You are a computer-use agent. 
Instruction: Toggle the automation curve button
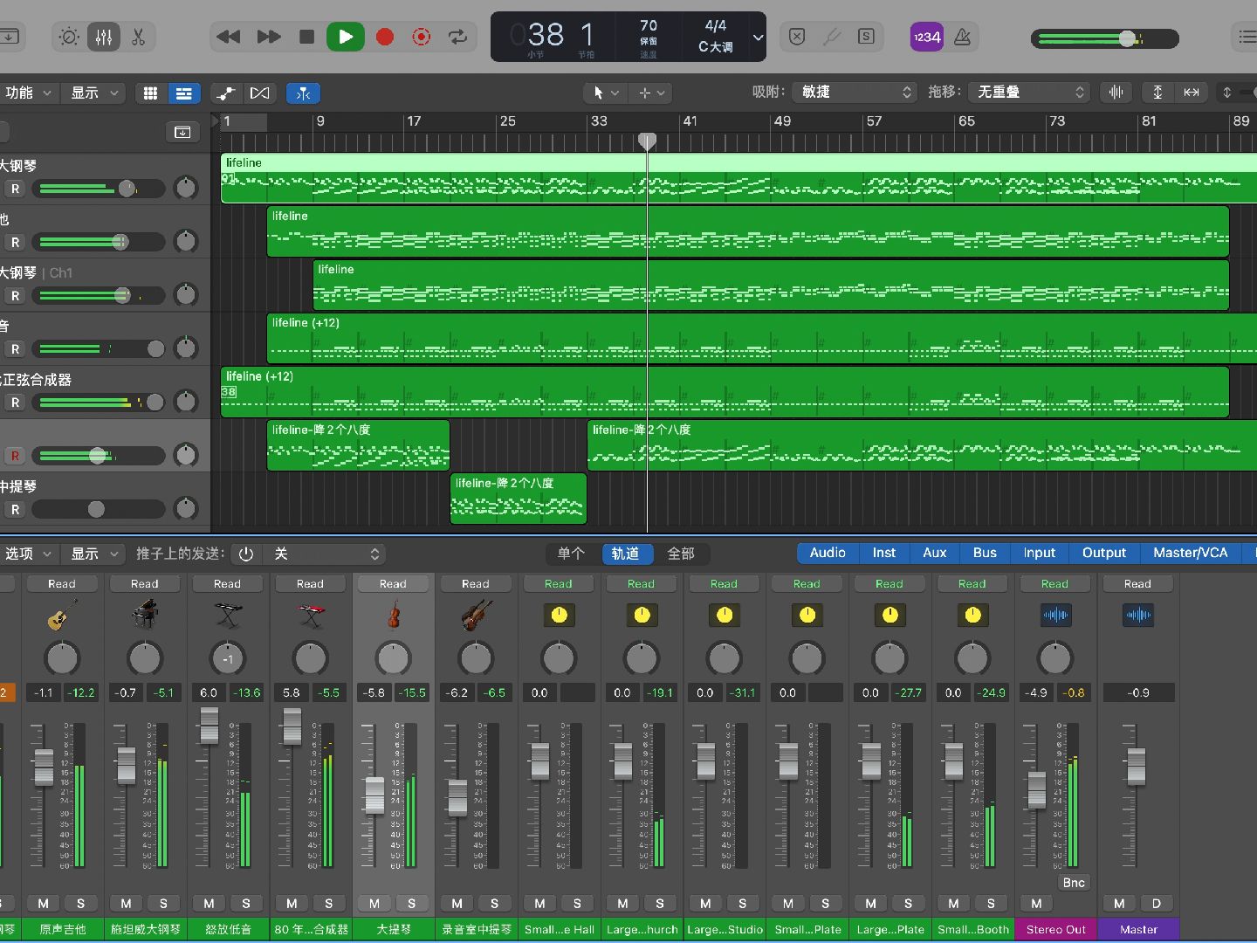pyautogui.click(x=226, y=93)
